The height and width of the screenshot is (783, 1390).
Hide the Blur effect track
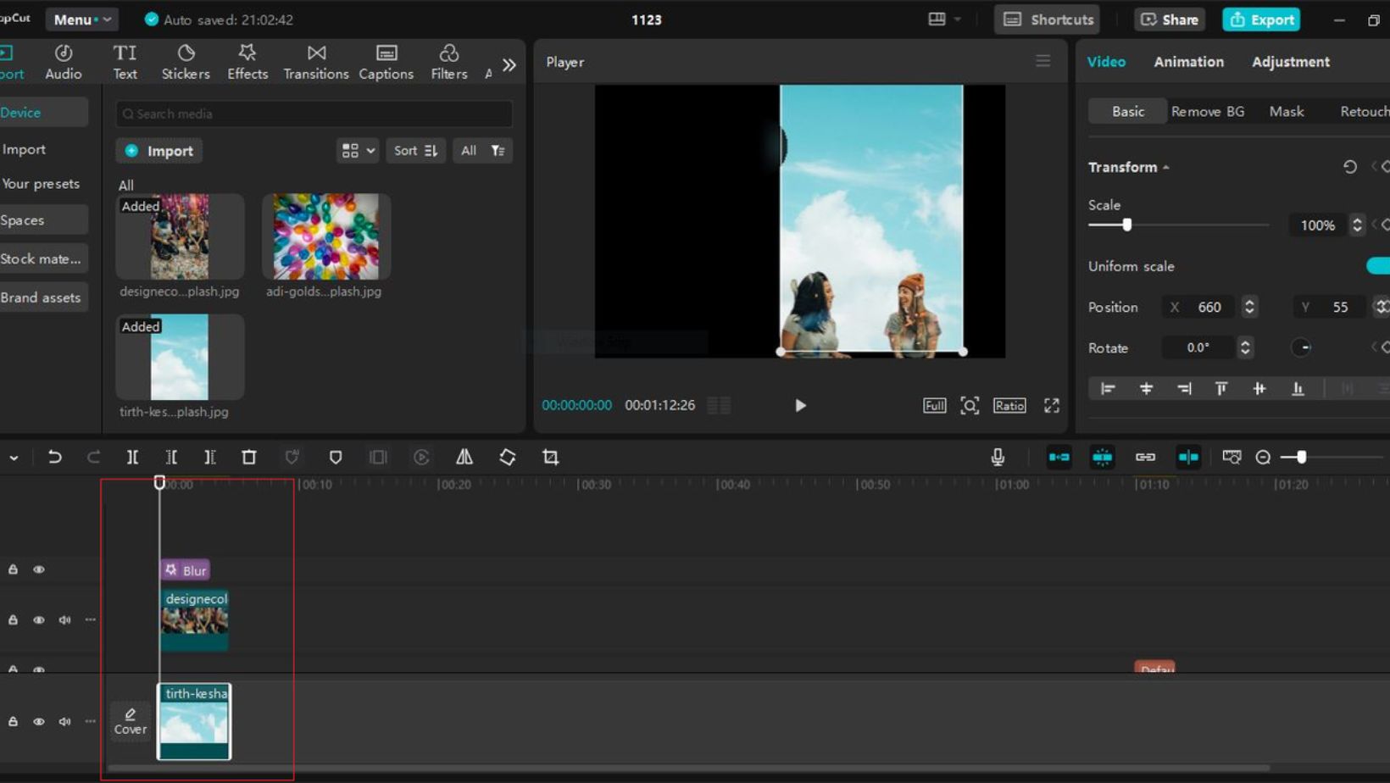39,569
